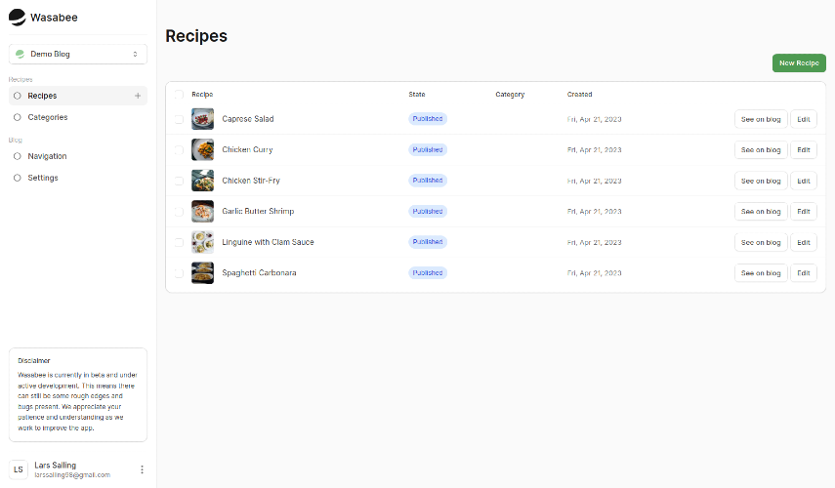See Garlic Butter Shrimp on blog
Image resolution: width=835 pixels, height=488 pixels.
click(761, 211)
